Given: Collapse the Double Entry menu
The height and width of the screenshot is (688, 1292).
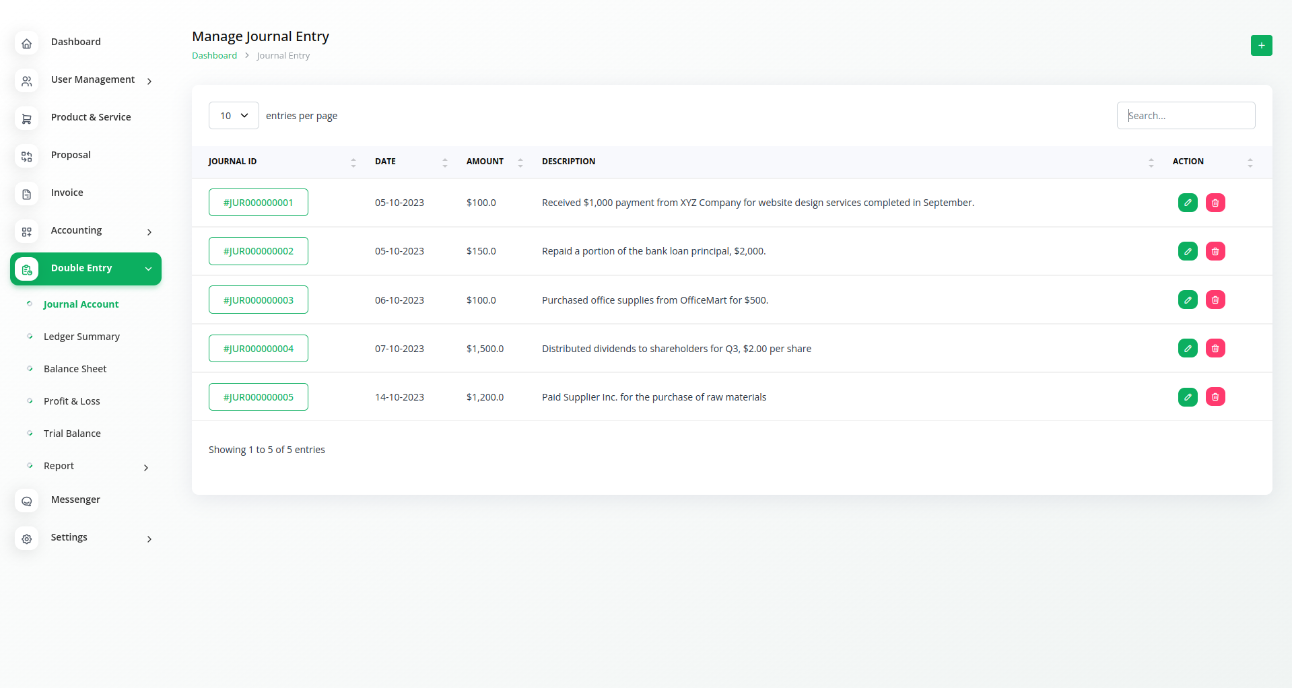Looking at the screenshot, I should coord(148,269).
